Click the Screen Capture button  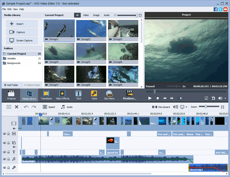click(22, 40)
